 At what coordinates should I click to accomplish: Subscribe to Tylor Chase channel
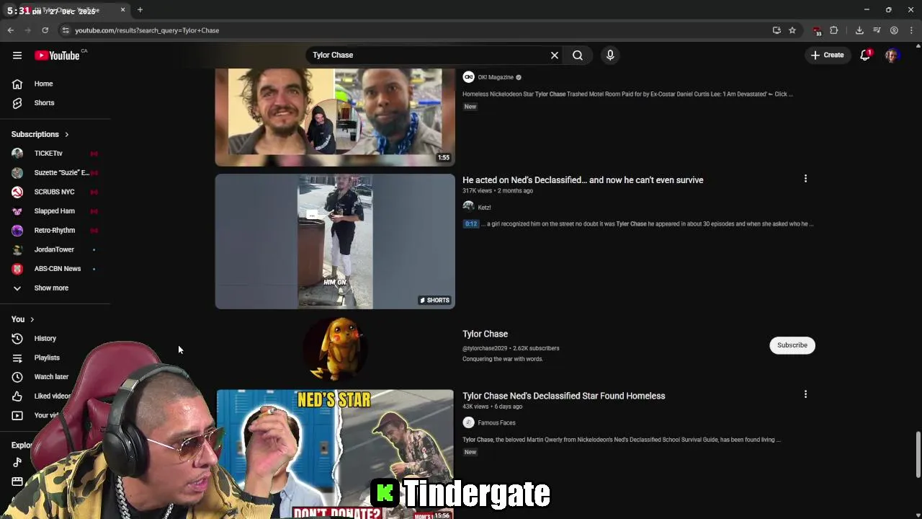click(792, 345)
